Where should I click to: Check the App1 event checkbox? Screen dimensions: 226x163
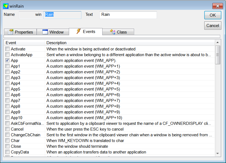[x=7, y=66]
